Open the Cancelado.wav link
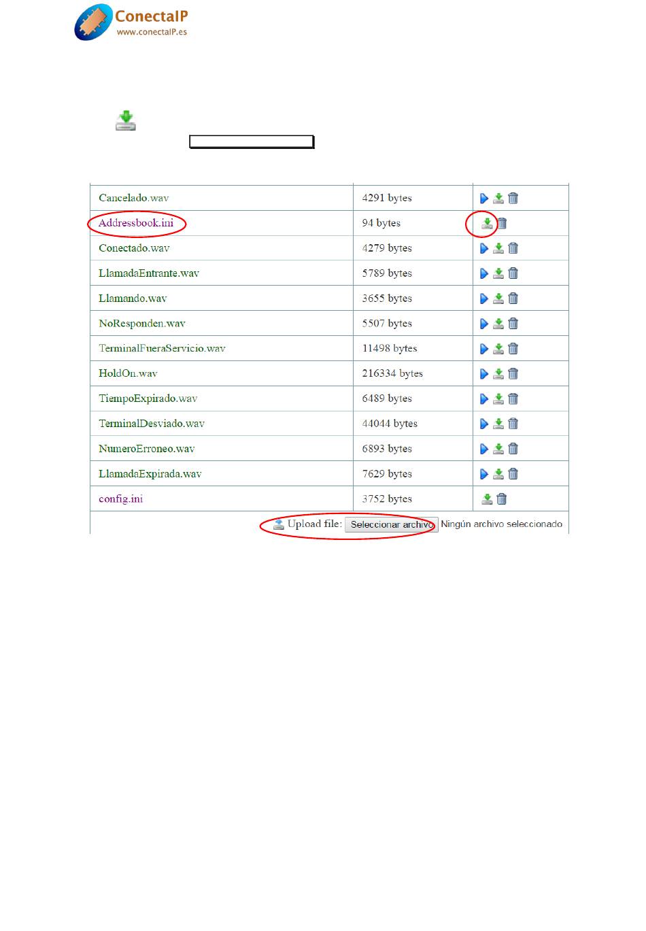The height and width of the screenshot is (931, 646). pos(133,198)
